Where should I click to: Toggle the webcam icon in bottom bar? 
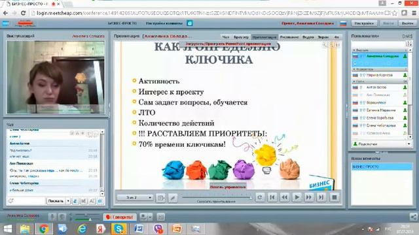(x=62, y=217)
